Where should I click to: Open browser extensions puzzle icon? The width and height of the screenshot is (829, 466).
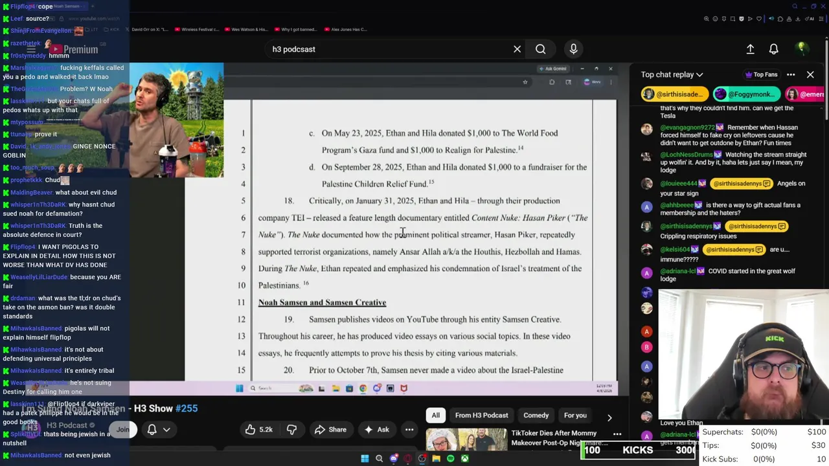click(780, 19)
